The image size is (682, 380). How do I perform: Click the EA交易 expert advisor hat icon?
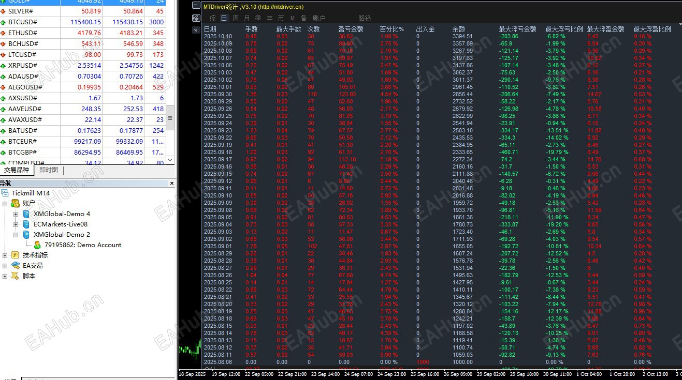coord(16,266)
